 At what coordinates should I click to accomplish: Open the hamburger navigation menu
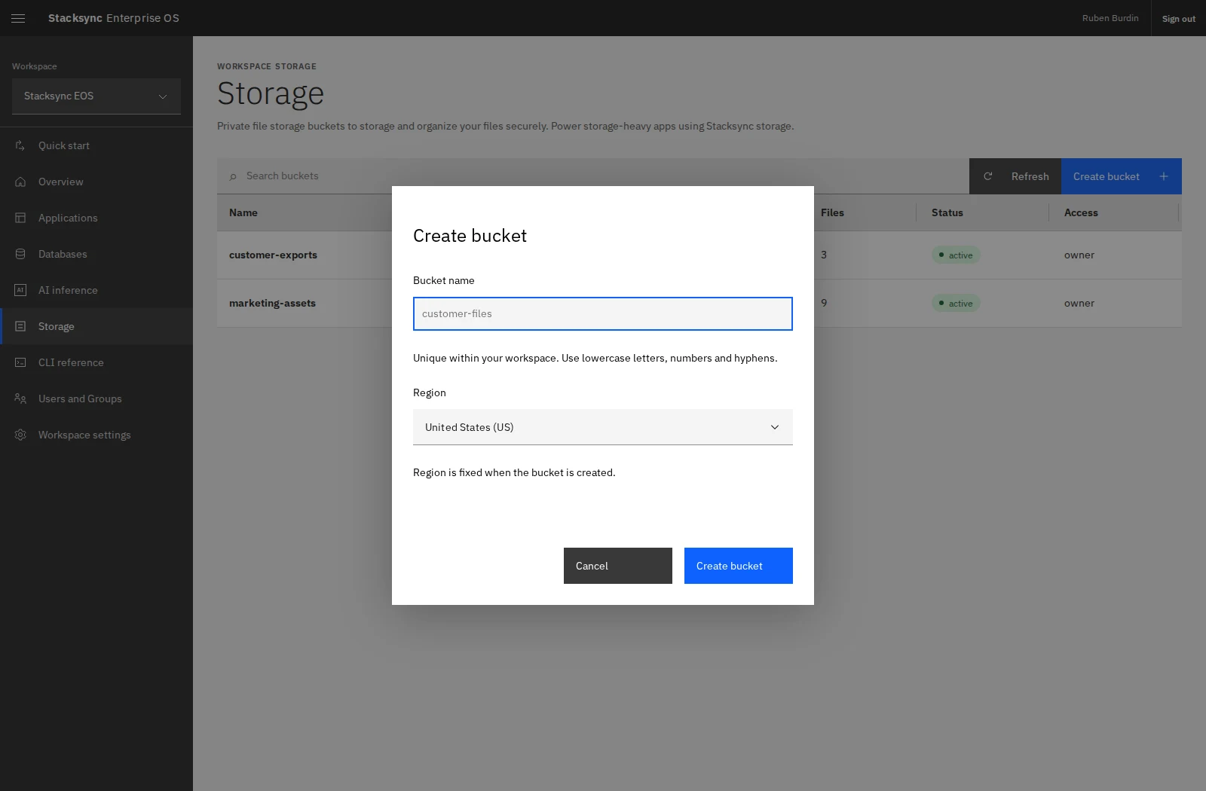click(18, 18)
